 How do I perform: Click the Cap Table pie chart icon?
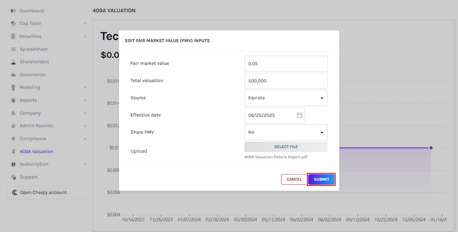coord(13,23)
